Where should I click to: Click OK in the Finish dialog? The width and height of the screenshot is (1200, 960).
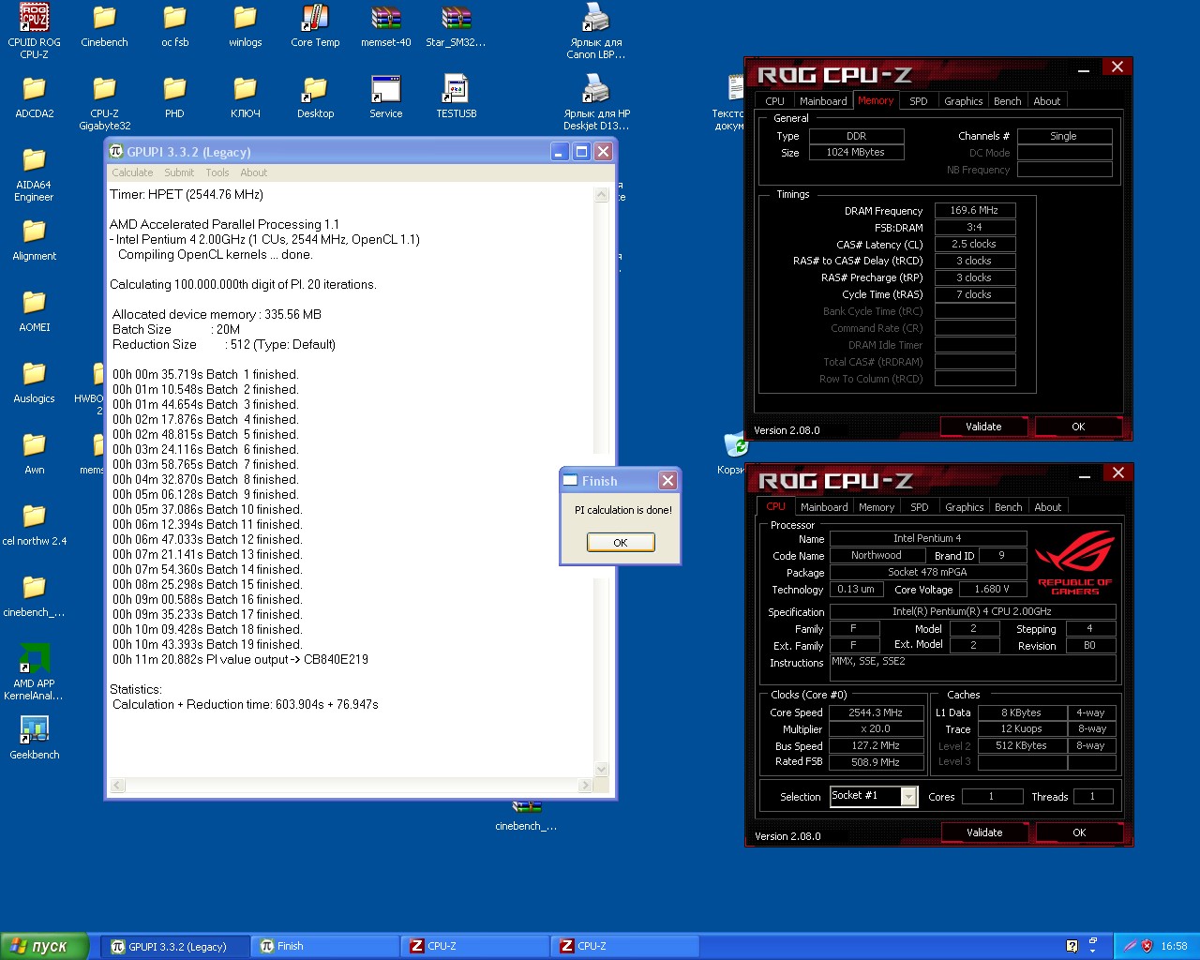tap(621, 543)
